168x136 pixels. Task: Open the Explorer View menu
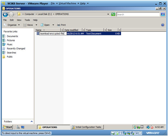point(19,20)
